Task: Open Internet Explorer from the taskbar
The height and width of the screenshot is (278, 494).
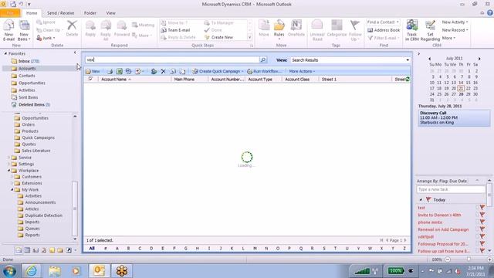Action: pyautogui.click(x=32, y=271)
